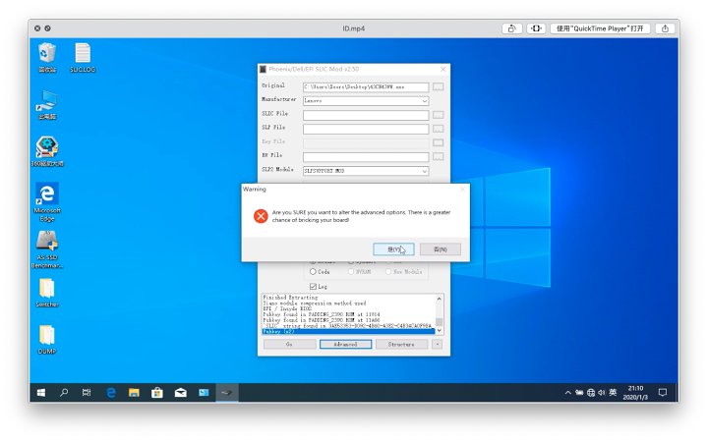Toggle the Log checkbox
708x441 pixels.
315,286
